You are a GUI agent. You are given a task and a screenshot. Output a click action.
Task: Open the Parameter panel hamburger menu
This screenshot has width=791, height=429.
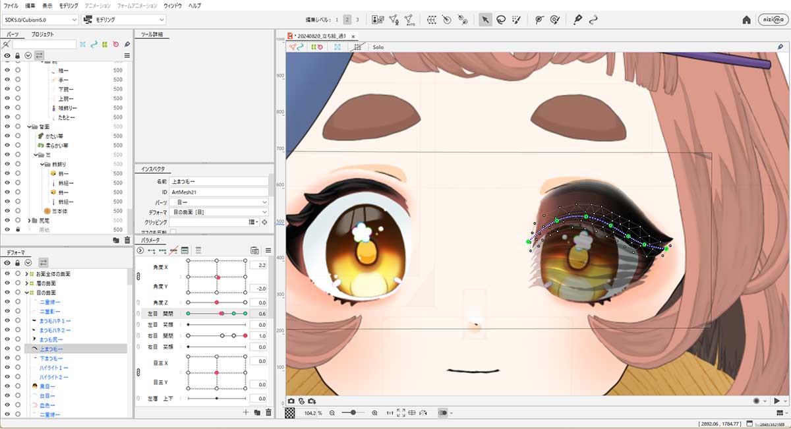pyautogui.click(x=268, y=250)
